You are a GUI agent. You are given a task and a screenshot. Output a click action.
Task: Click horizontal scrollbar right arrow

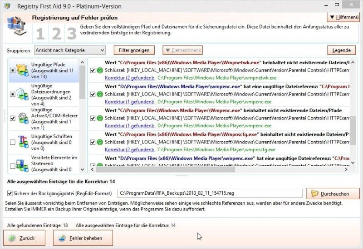coord(346,169)
